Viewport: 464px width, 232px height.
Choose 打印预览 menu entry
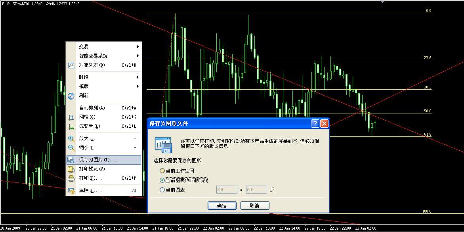(103, 169)
